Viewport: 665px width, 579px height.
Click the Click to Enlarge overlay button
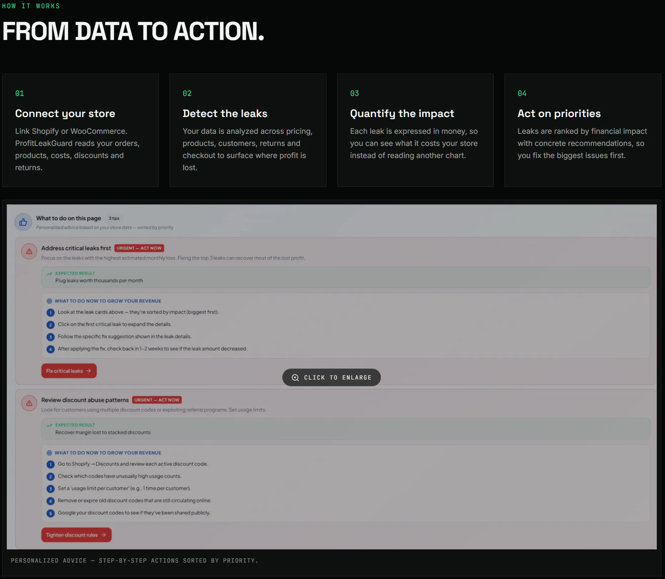(331, 377)
